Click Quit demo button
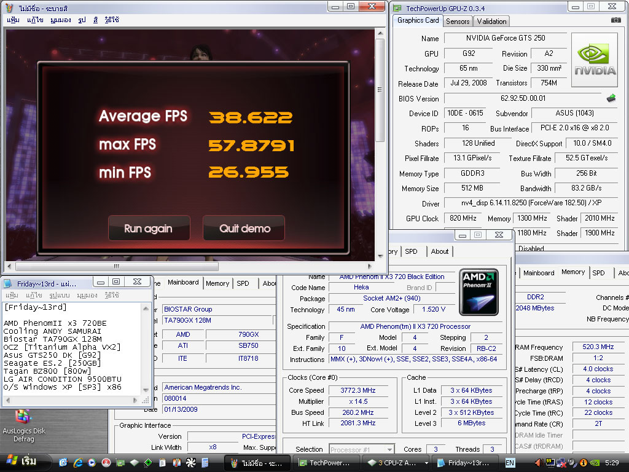 [x=244, y=229]
